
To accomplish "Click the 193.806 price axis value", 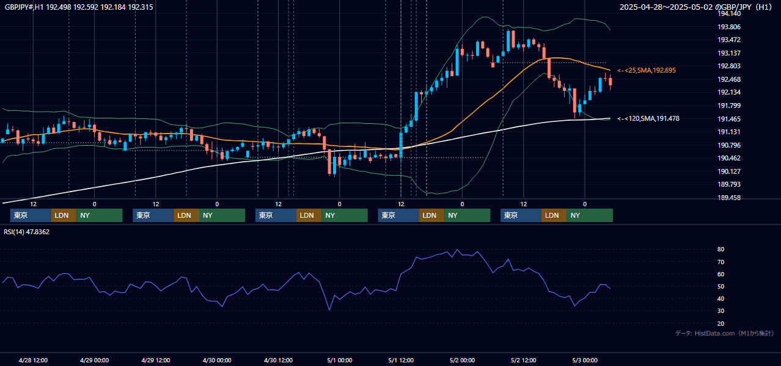I will click(730, 27).
